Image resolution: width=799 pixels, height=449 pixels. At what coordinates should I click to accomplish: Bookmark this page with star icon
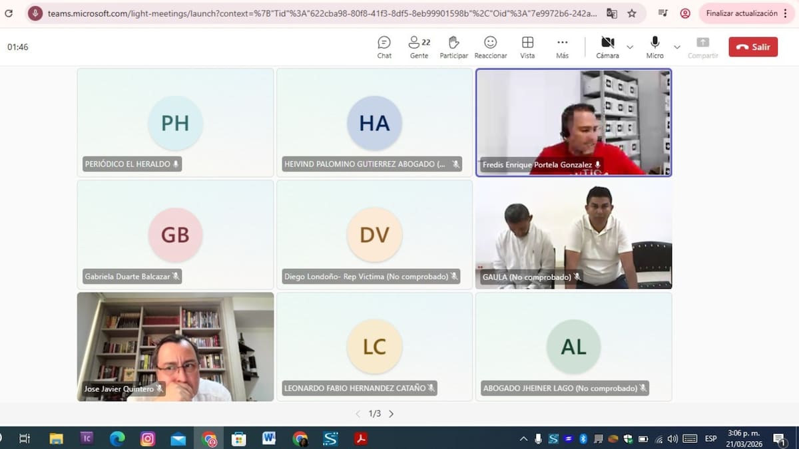click(x=632, y=13)
